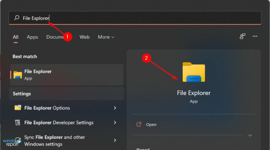This screenshot has width=270, height=150.
Task: Click the Open action's launch icon
Action: pos(139,124)
